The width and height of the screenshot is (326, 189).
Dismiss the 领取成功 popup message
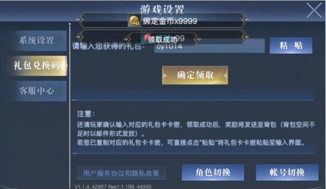pyautogui.click(x=162, y=39)
